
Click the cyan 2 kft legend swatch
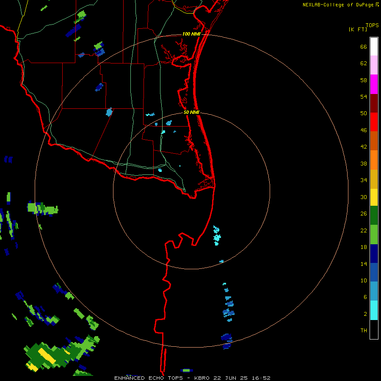pos(374,310)
